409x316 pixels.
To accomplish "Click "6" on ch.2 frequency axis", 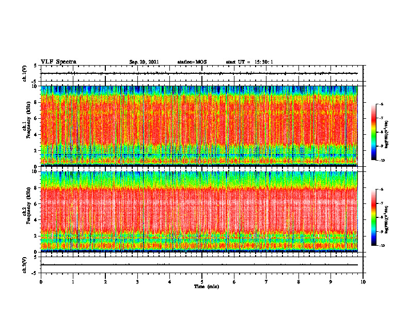I will [x=36, y=204].
